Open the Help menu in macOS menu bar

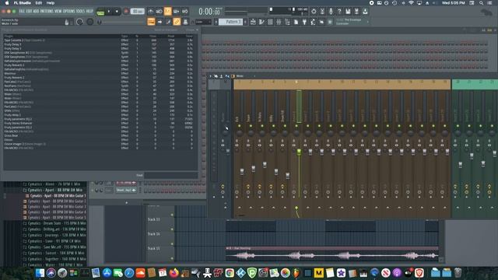click(x=51, y=3)
